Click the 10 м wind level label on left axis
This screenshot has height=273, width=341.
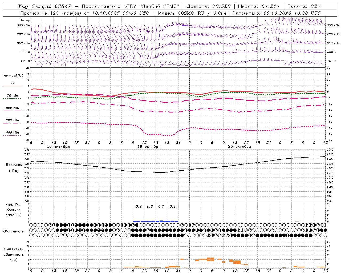[26, 61]
